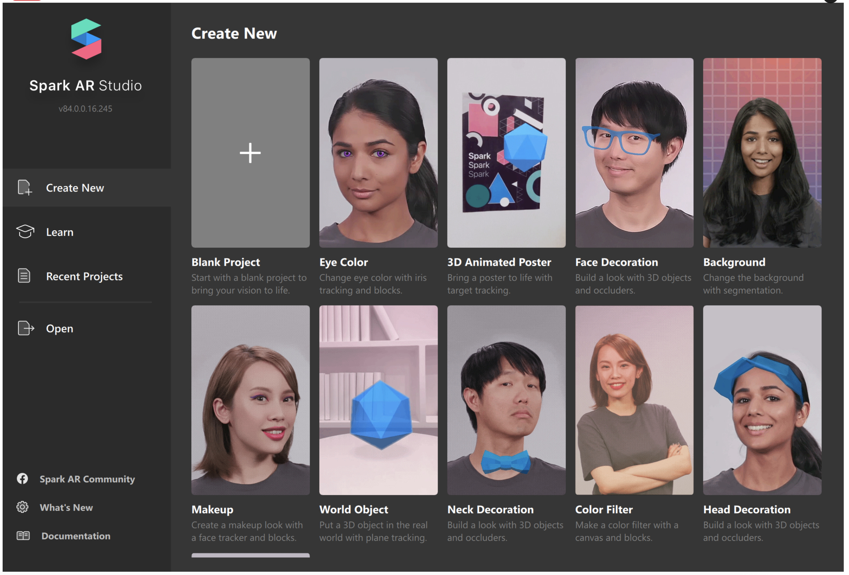
Task: Click the version number v84.0.0.16.245
Action: click(x=85, y=108)
